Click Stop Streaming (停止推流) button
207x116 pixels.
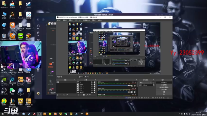(x=164, y=82)
